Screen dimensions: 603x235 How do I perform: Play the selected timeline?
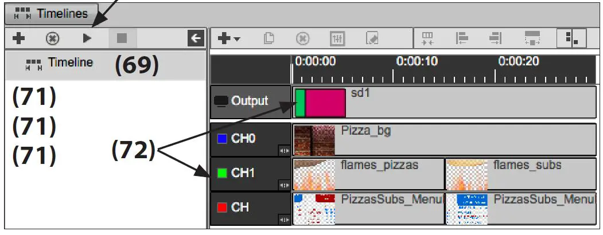coord(87,38)
